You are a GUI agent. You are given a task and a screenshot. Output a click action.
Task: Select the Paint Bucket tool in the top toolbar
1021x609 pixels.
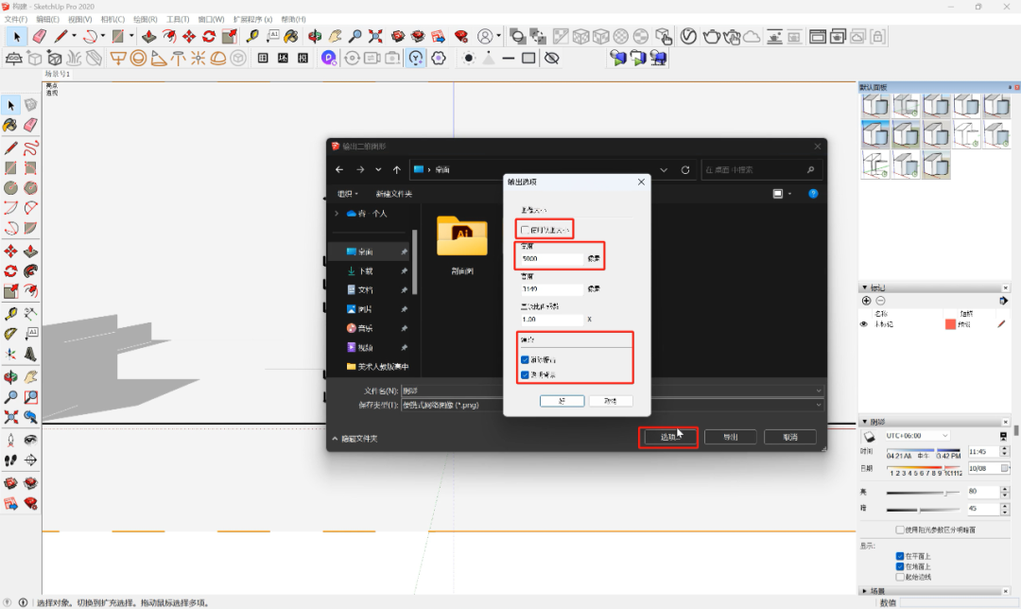[x=291, y=37]
